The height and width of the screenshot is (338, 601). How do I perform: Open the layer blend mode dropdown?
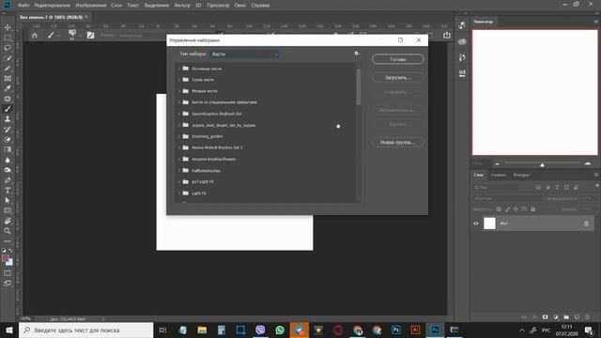tap(508, 198)
